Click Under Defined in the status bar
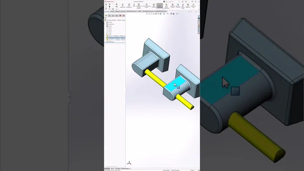The width and height of the screenshot is (304, 171). click(166, 170)
